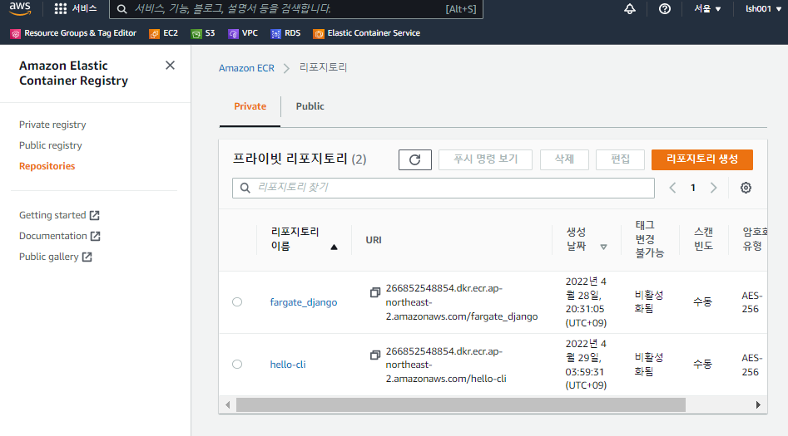Click page number 1 in pagination
788x436 pixels.
(x=693, y=188)
